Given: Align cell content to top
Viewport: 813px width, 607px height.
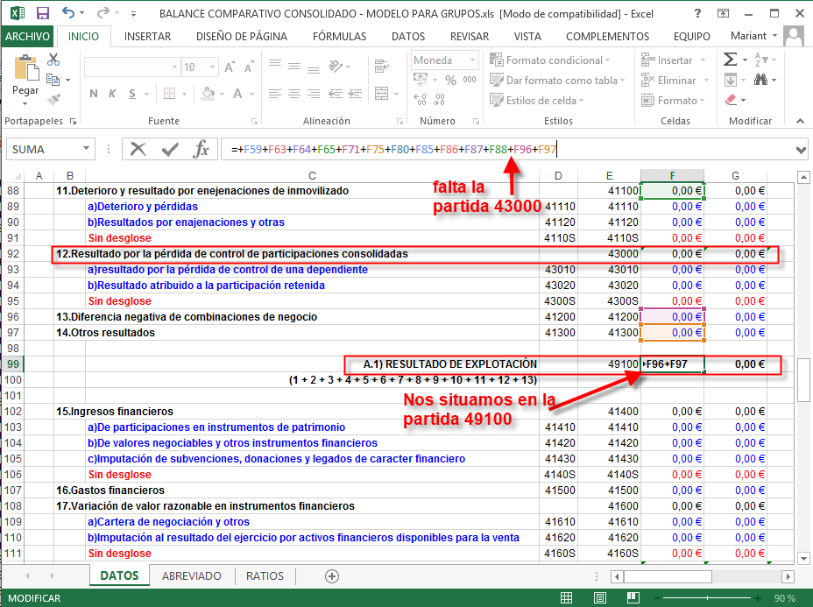Looking at the screenshot, I should point(275,64).
